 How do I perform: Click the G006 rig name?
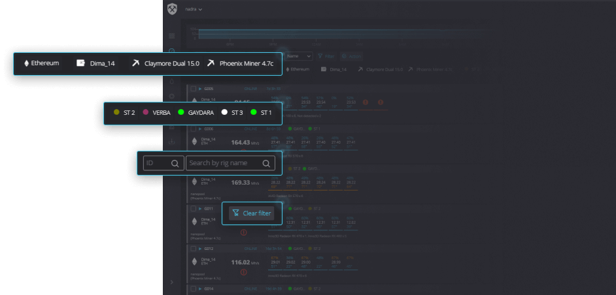[209, 129]
